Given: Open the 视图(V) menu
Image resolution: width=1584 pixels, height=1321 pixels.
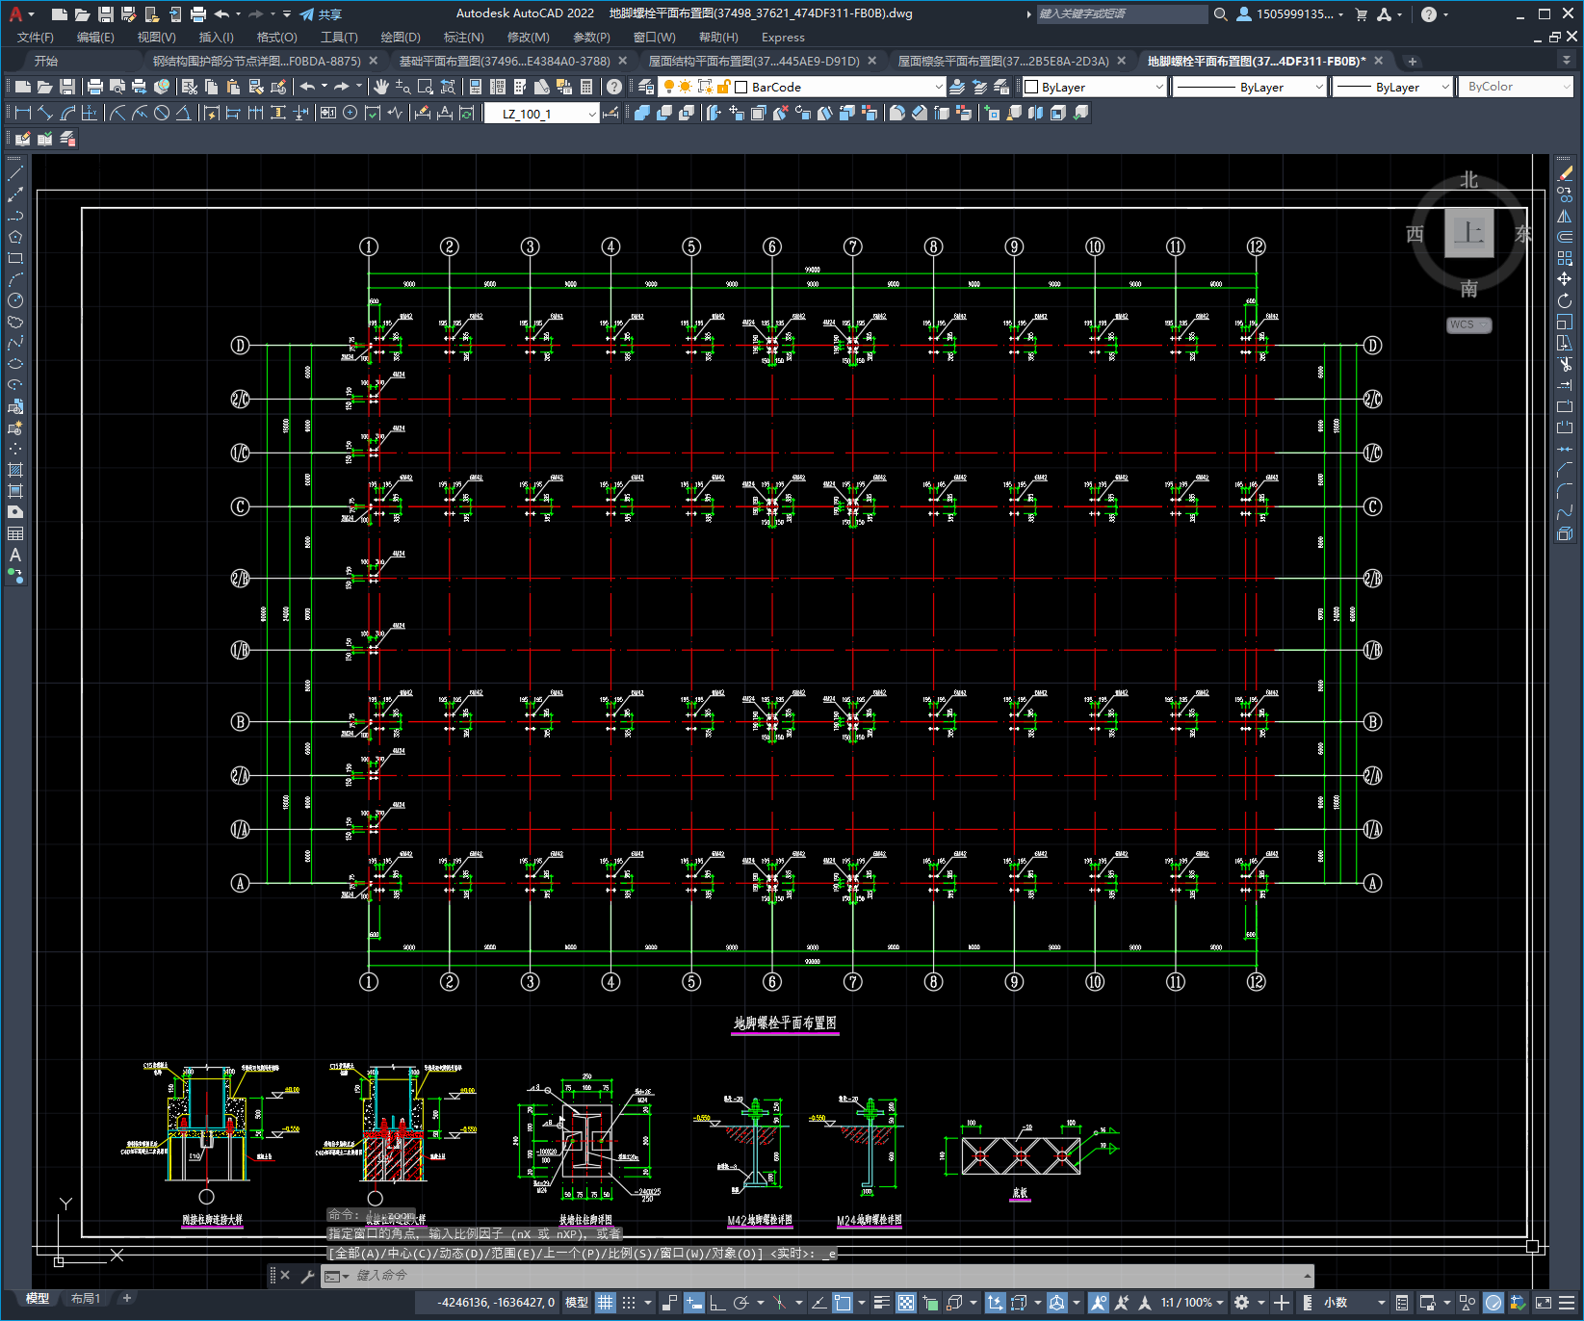Looking at the screenshot, I should point(156,38).
